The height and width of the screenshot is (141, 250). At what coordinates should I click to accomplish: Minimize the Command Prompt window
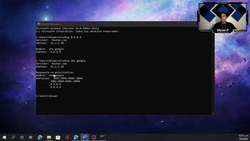(x=194, y=24)
